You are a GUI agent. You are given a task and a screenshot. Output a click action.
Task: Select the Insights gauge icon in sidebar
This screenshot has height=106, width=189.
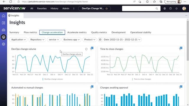coord(4,37)
